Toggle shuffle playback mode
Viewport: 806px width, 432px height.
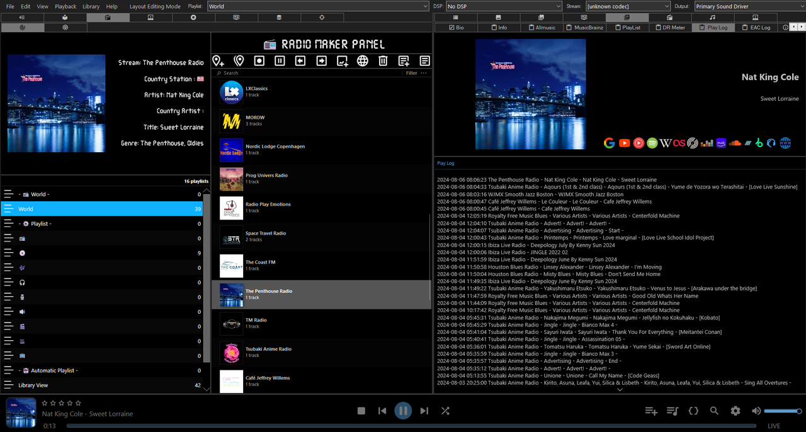[445, 411]
